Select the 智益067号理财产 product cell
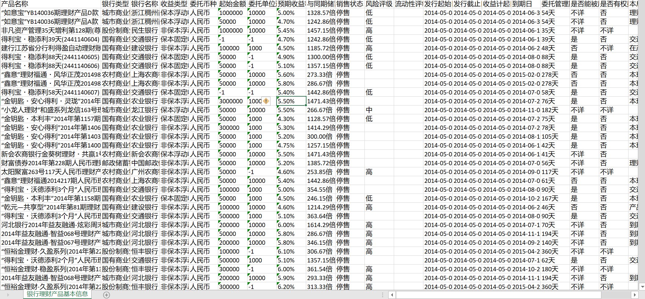 [x=51, y=243]
